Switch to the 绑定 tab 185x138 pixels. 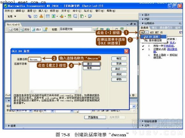click(154, 28)
